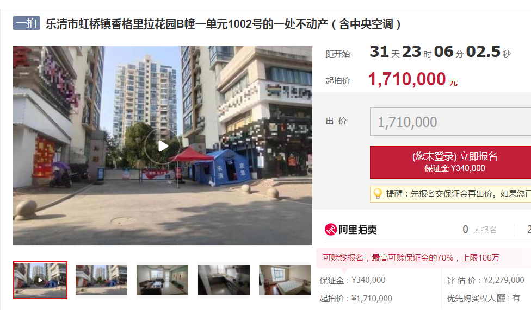Select the kitchen thumbnail
This screenshot has height=310, width=531.
(224, 280)
